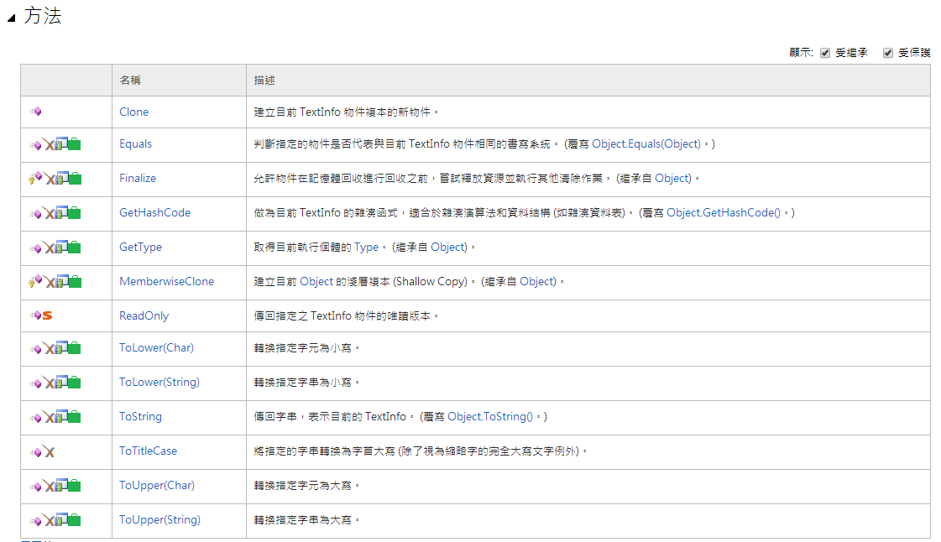
Task: Open the Clone method link
Action: click(133, 112)
